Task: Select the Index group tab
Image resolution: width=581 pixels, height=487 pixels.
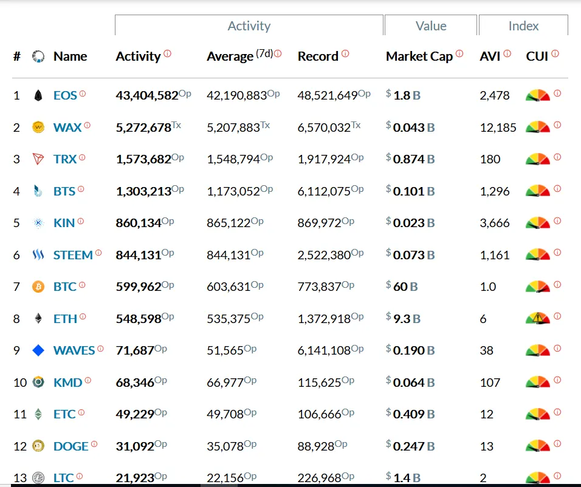Action: click(523, 25)
